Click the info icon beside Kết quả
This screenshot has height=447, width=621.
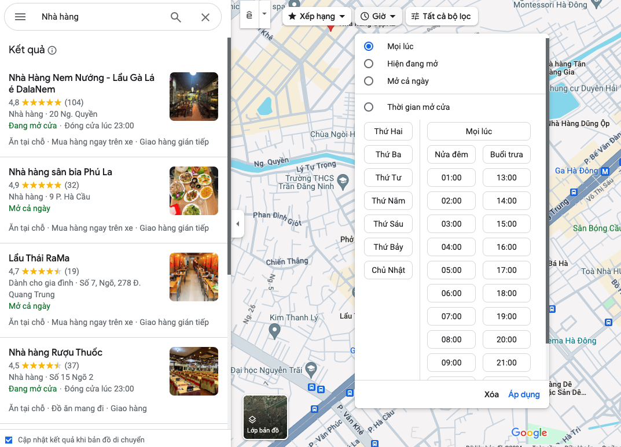[52, 50]
